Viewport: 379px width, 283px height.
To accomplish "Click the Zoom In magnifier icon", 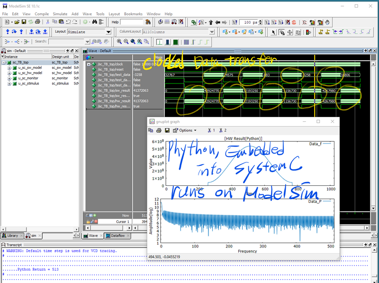I will pos(119,42).
